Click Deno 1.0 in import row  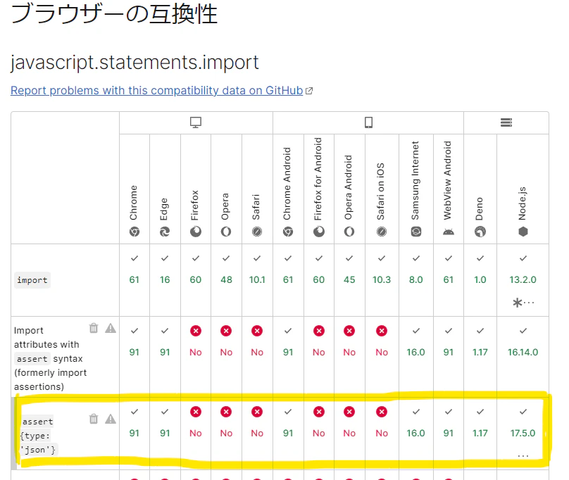(480, 279)
